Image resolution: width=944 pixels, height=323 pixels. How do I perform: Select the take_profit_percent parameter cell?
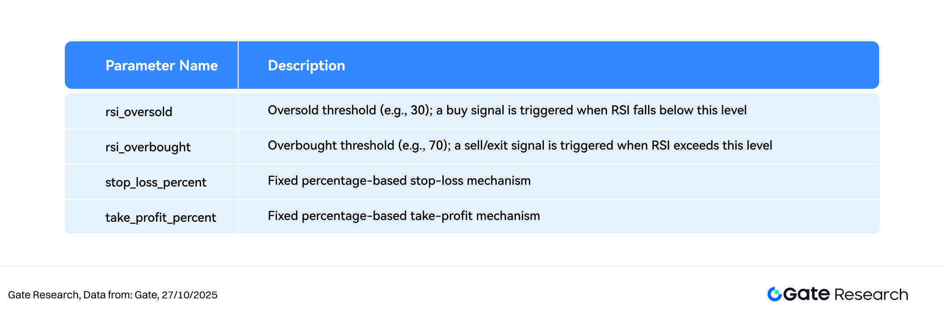pos(161,217)
